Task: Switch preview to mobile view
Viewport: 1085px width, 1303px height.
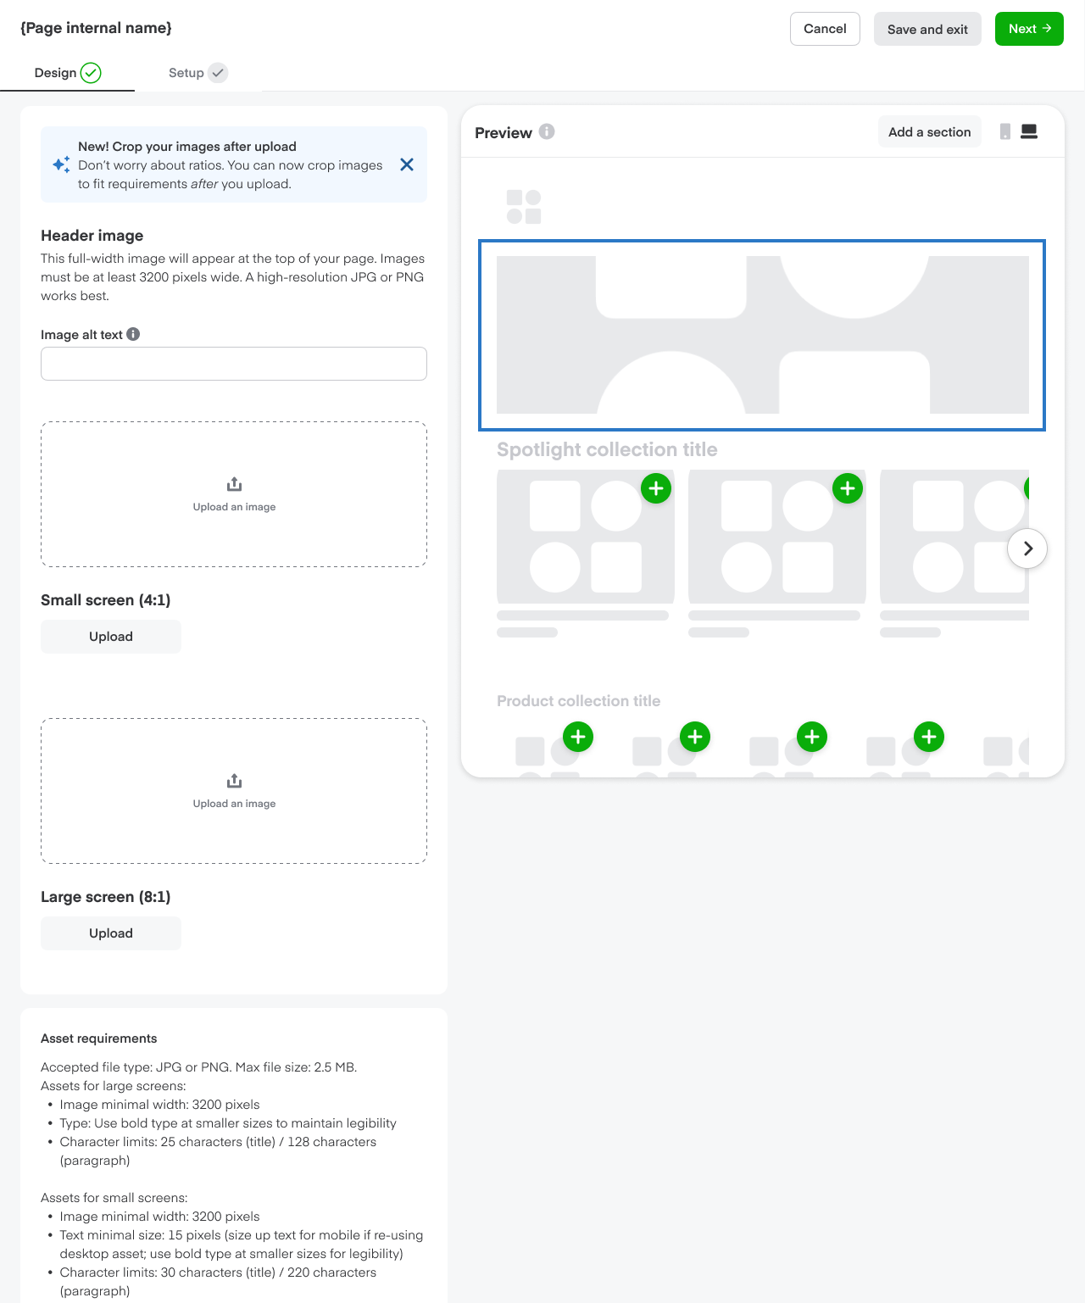Action: click(1005, 131)
